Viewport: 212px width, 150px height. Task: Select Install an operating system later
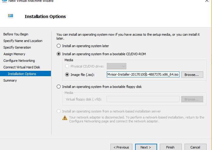click(x=59, y=46)
